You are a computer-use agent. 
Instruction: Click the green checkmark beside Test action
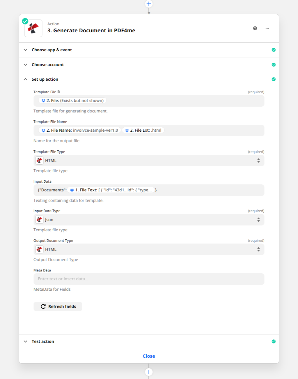click(x=274, y=341)
